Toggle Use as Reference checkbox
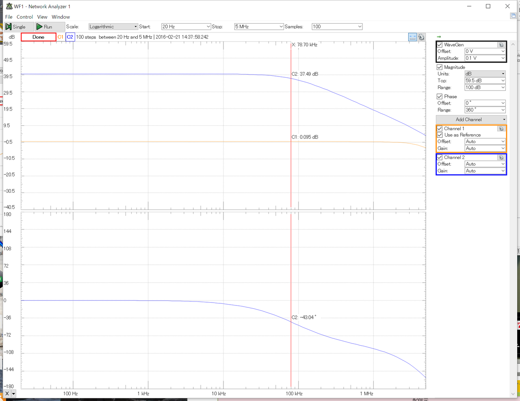This screenshot has height=401, width=520. point(440,135)
